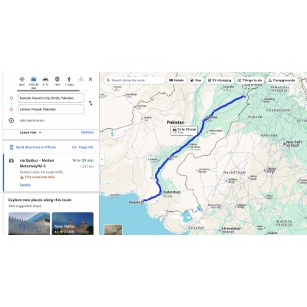
Task: Show Gas stations along route
Action: coord(196,81)
